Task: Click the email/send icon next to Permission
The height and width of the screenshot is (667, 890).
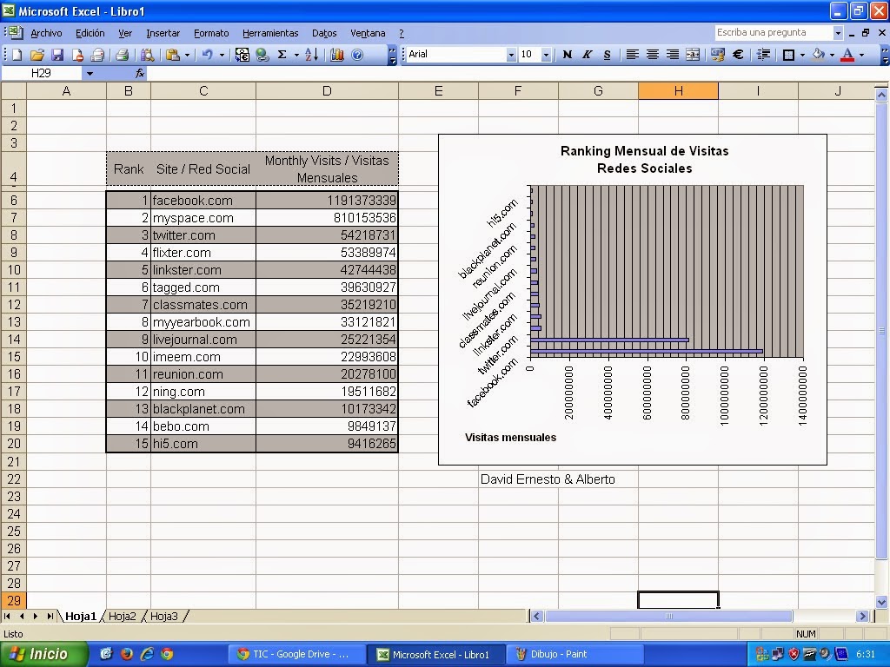Action: [x=97, y=55]
